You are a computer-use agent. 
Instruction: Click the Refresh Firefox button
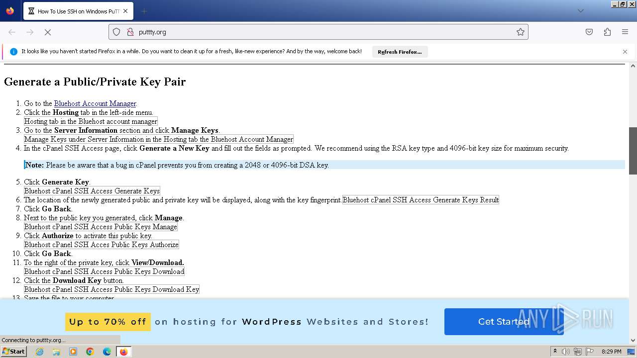click(400, 52)
